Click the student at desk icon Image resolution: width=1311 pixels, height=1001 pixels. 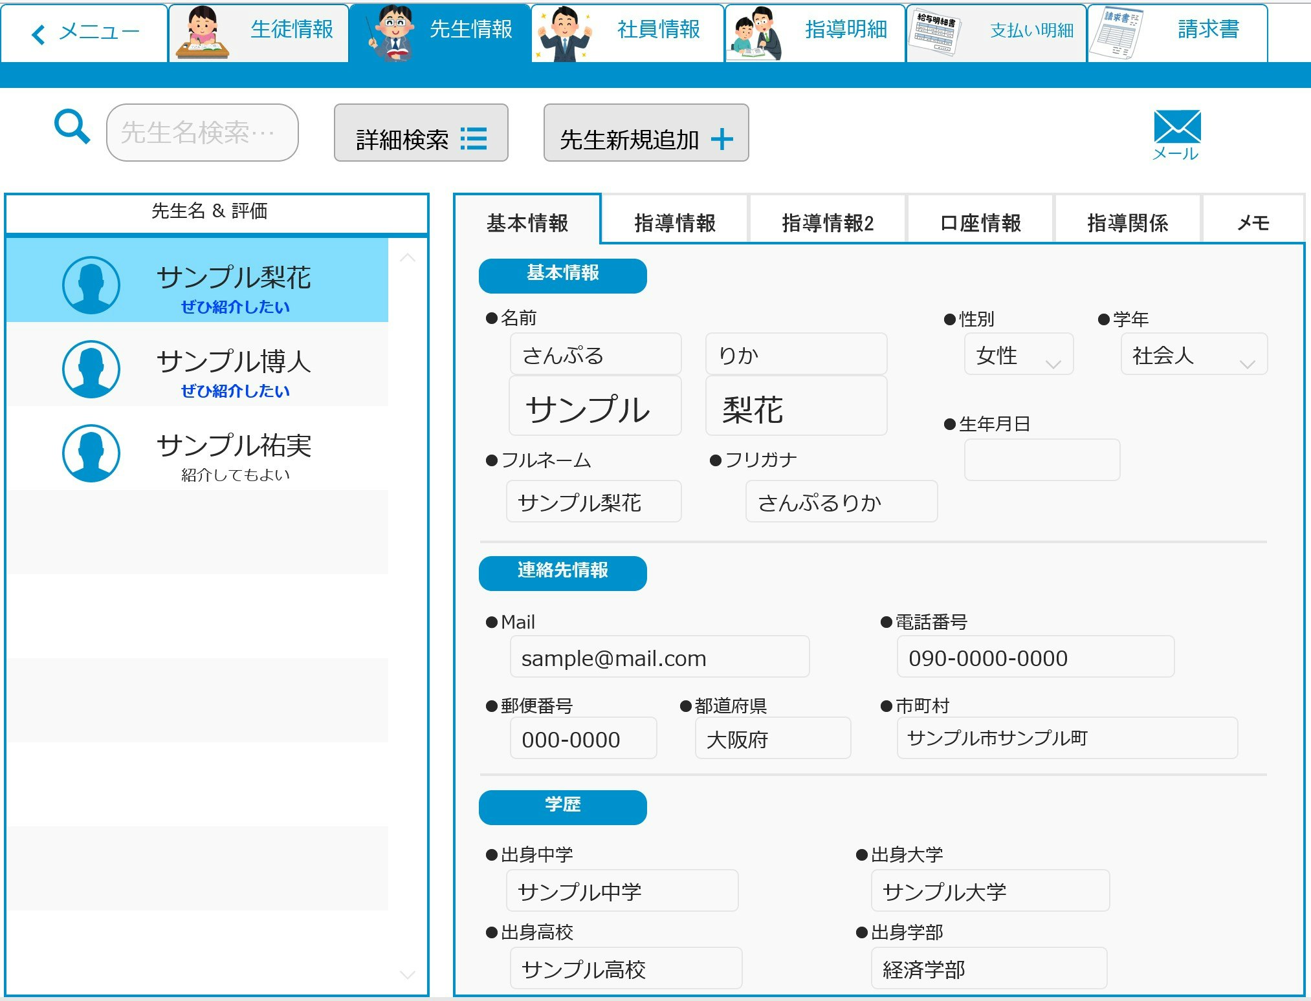(202, 32)
